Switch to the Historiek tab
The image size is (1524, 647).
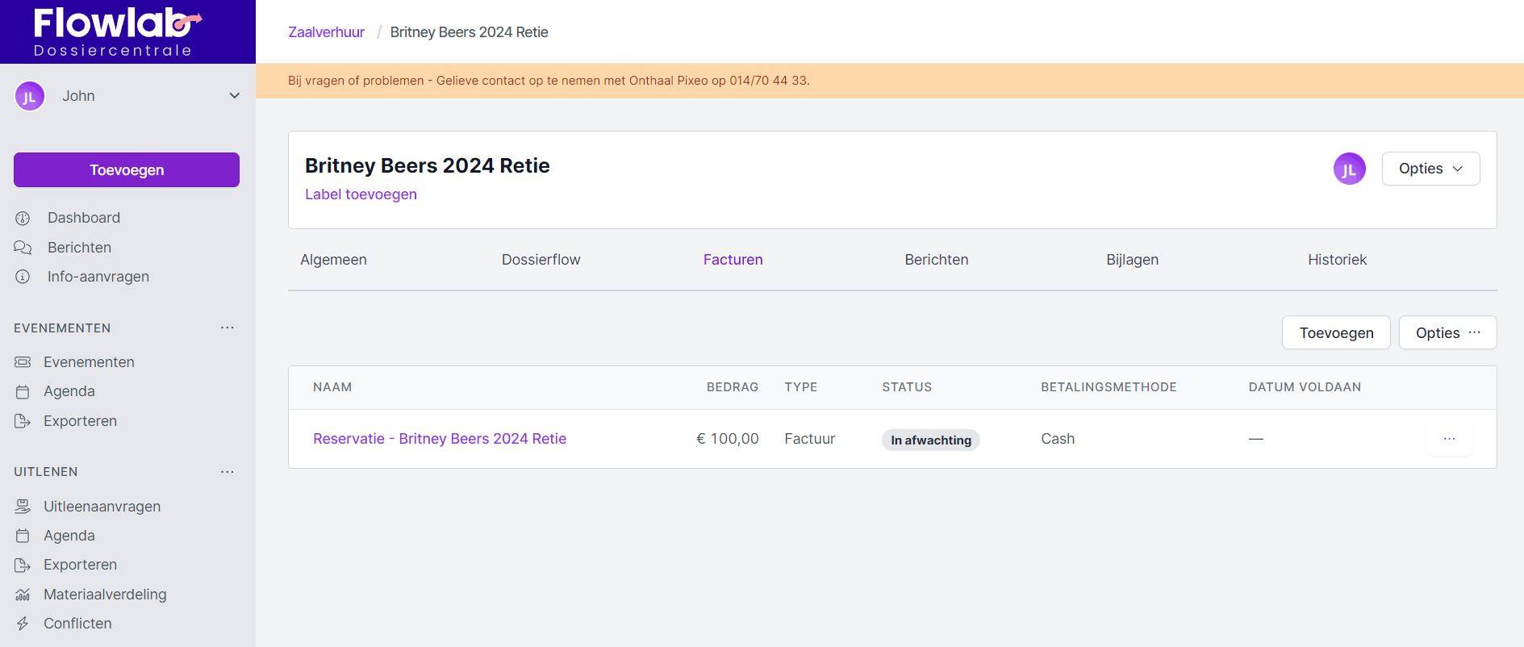click(1337, 260)
